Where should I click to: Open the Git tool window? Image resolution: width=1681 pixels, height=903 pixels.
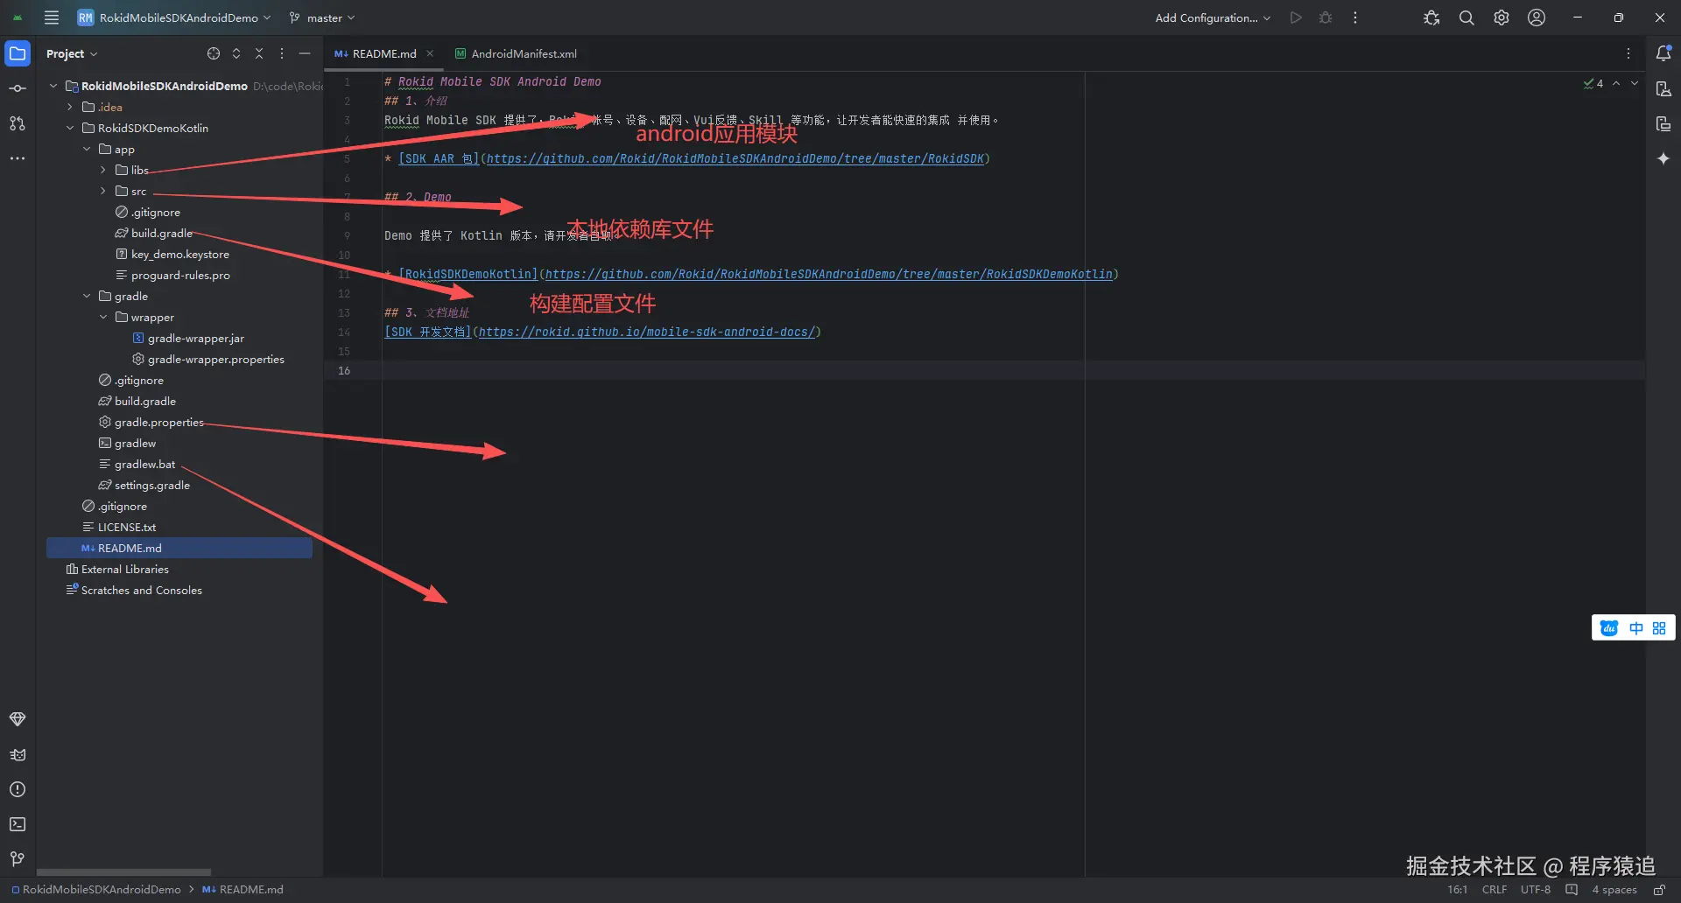[x=18, y=859]
